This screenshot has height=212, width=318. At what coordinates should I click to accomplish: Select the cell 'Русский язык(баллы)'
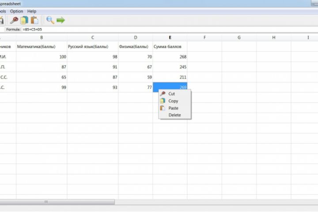[x=93, y=47]
